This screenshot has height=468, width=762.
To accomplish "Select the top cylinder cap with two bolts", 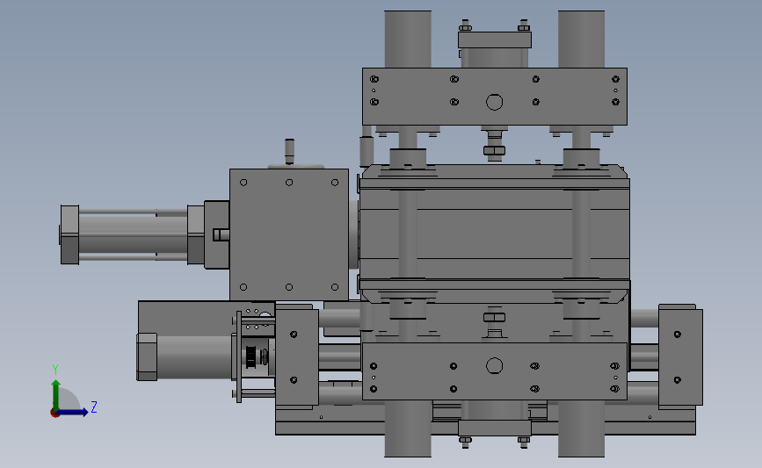I will (x=495, y=40).
